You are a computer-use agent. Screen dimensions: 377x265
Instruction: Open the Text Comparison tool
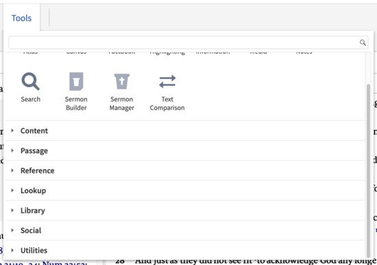167,82
